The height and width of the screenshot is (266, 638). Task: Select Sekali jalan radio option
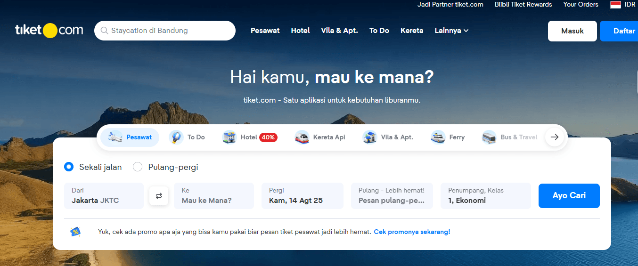click(x=69, y=167)
